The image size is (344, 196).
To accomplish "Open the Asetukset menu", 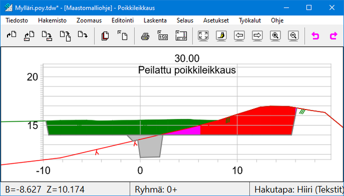I will [216, 20].
